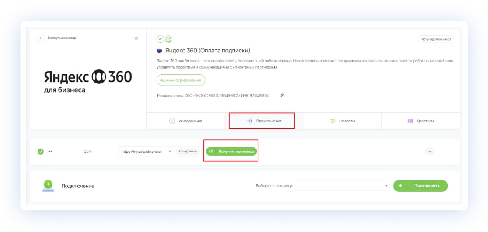The width and height of the screenshot is (488, 232).
Task: Mark the offer as favorite with the star
Action: (136, 38)
